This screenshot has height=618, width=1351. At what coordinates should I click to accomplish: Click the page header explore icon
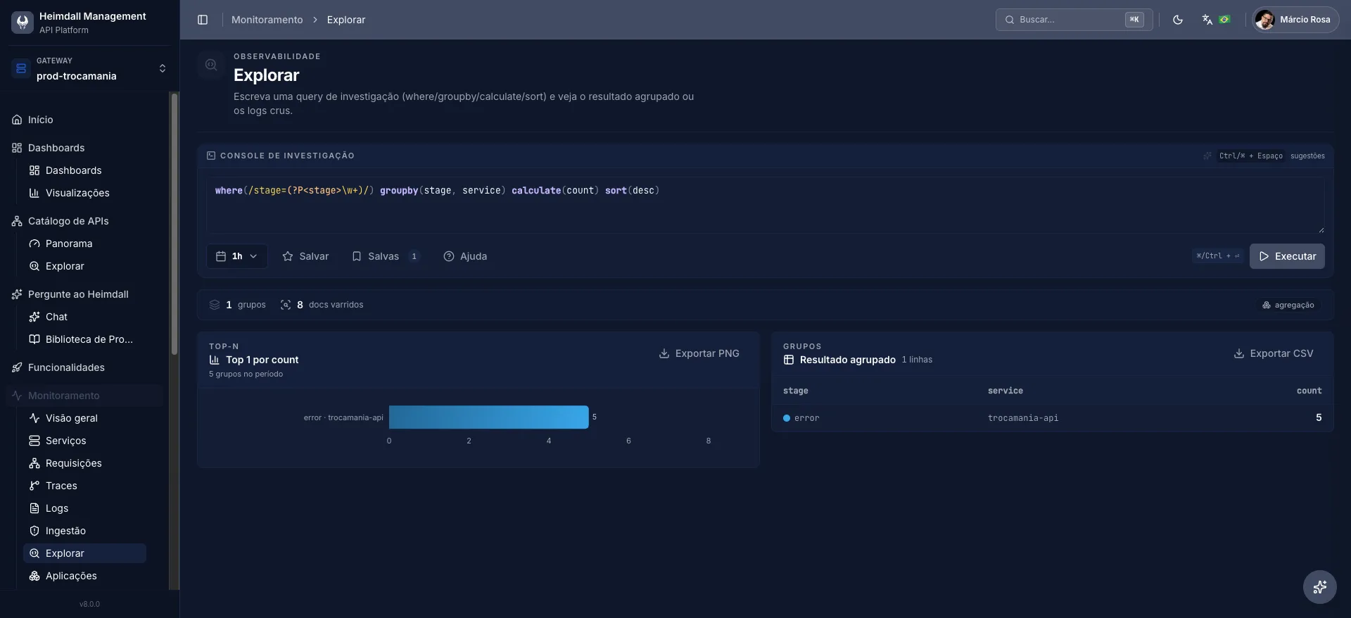[x=211, y=65]
